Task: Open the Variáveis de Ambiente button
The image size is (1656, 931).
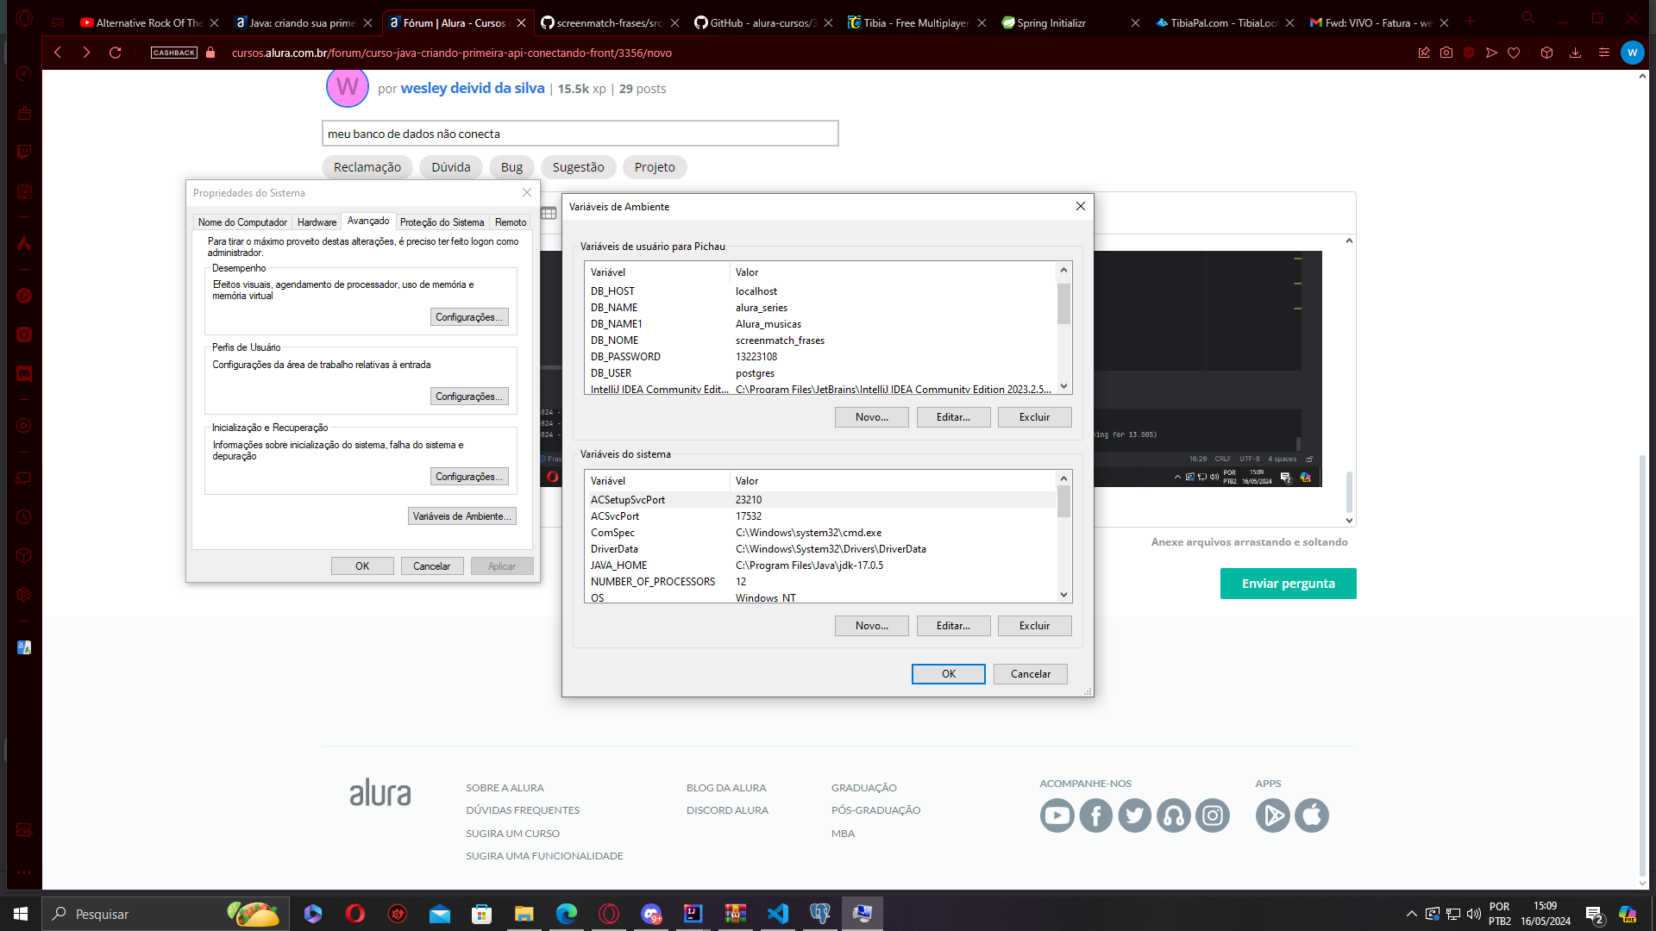Action: (x=461, y=516)
